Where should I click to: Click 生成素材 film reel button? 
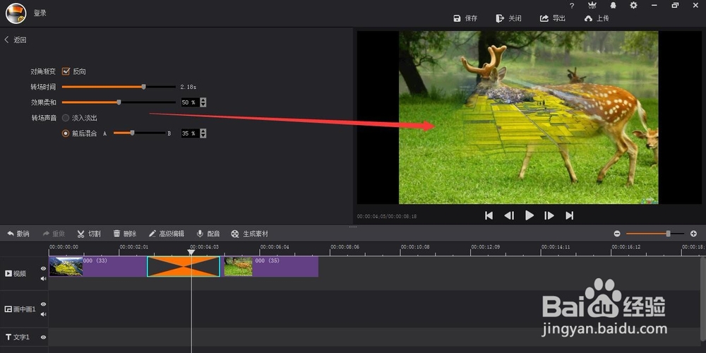coord(249,234)
